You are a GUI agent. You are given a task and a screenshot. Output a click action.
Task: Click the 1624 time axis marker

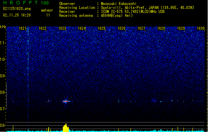point(82,28)
